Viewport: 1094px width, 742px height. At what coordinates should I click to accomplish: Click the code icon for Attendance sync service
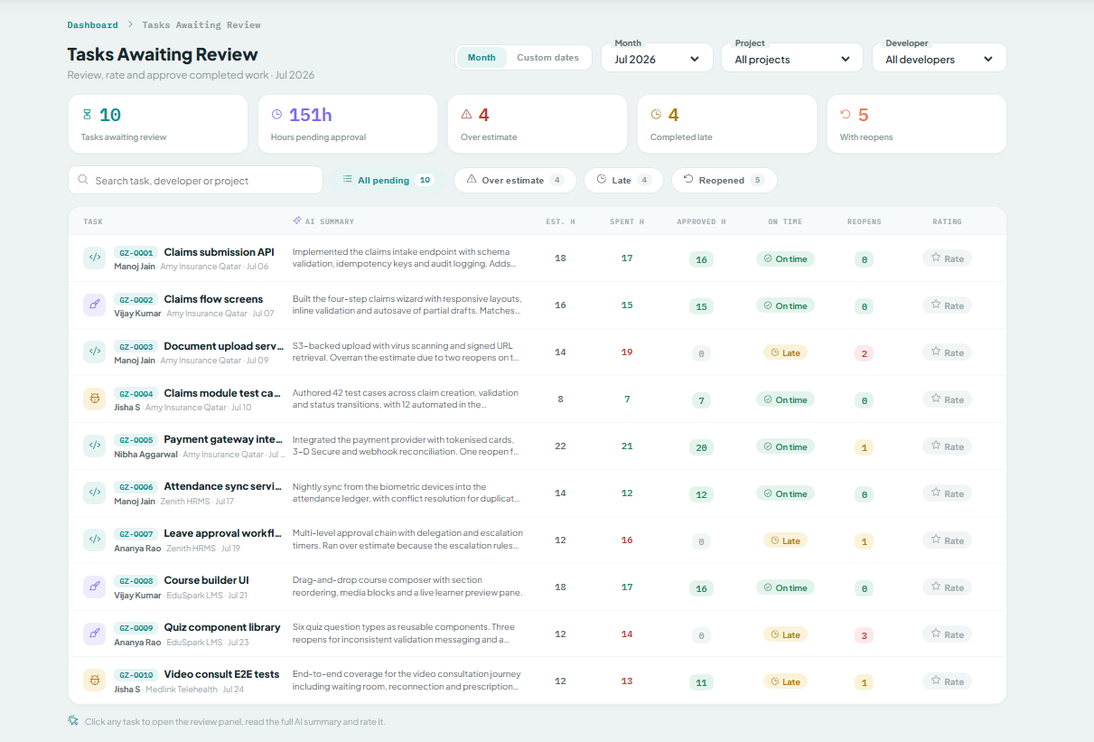tap(94, 493)
